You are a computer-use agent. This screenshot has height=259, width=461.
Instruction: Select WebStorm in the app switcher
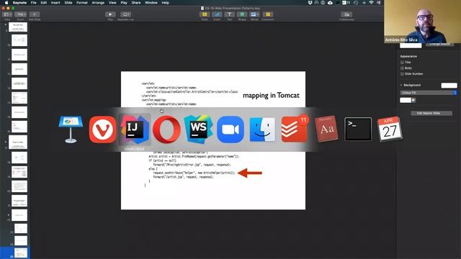point(199,129)
